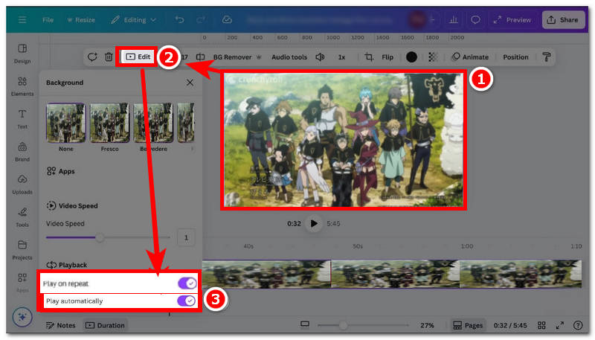Open the Position tab in toolbar
The height and width of the screenshot is (340, 595).
(x=515, y=57)
